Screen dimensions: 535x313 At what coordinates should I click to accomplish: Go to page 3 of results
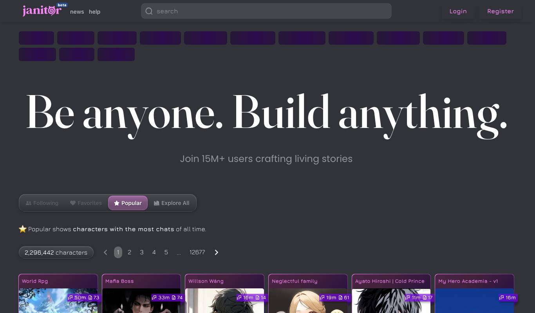point(142,252)
